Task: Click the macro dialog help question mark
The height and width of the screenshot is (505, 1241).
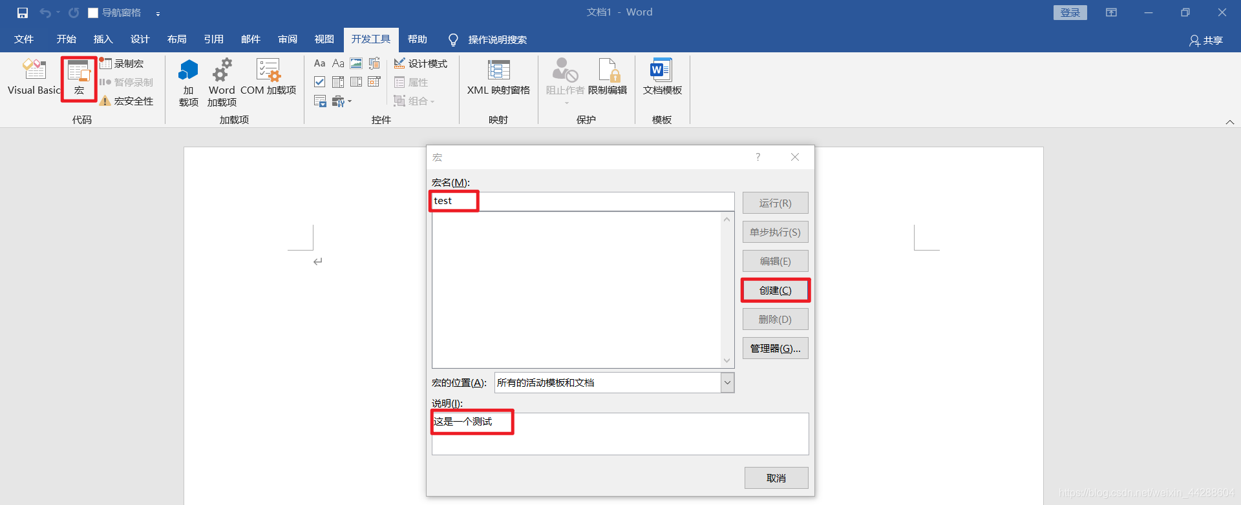Action: (758, 157)
